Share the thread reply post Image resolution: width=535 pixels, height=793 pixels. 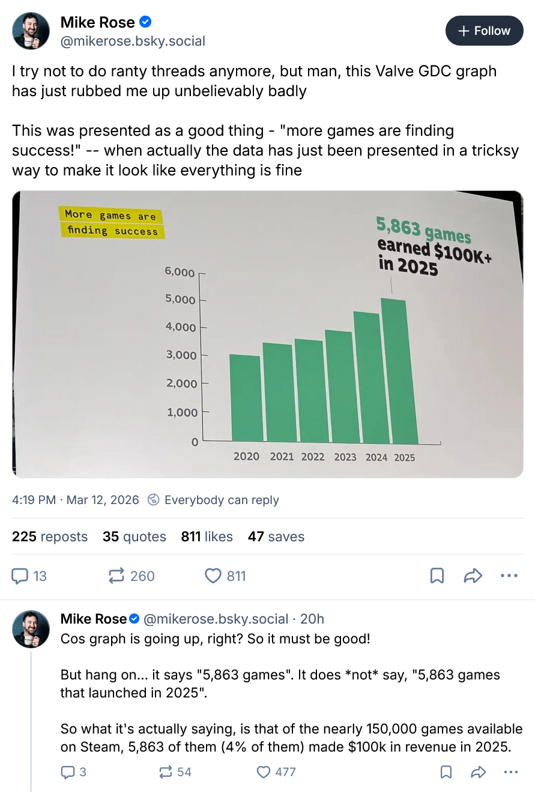pos(479,772)
